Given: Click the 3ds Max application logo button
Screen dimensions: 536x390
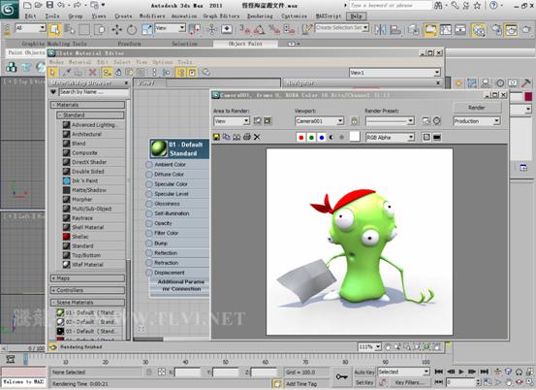Looking at the screenshot, I should (x=9, y=10).
